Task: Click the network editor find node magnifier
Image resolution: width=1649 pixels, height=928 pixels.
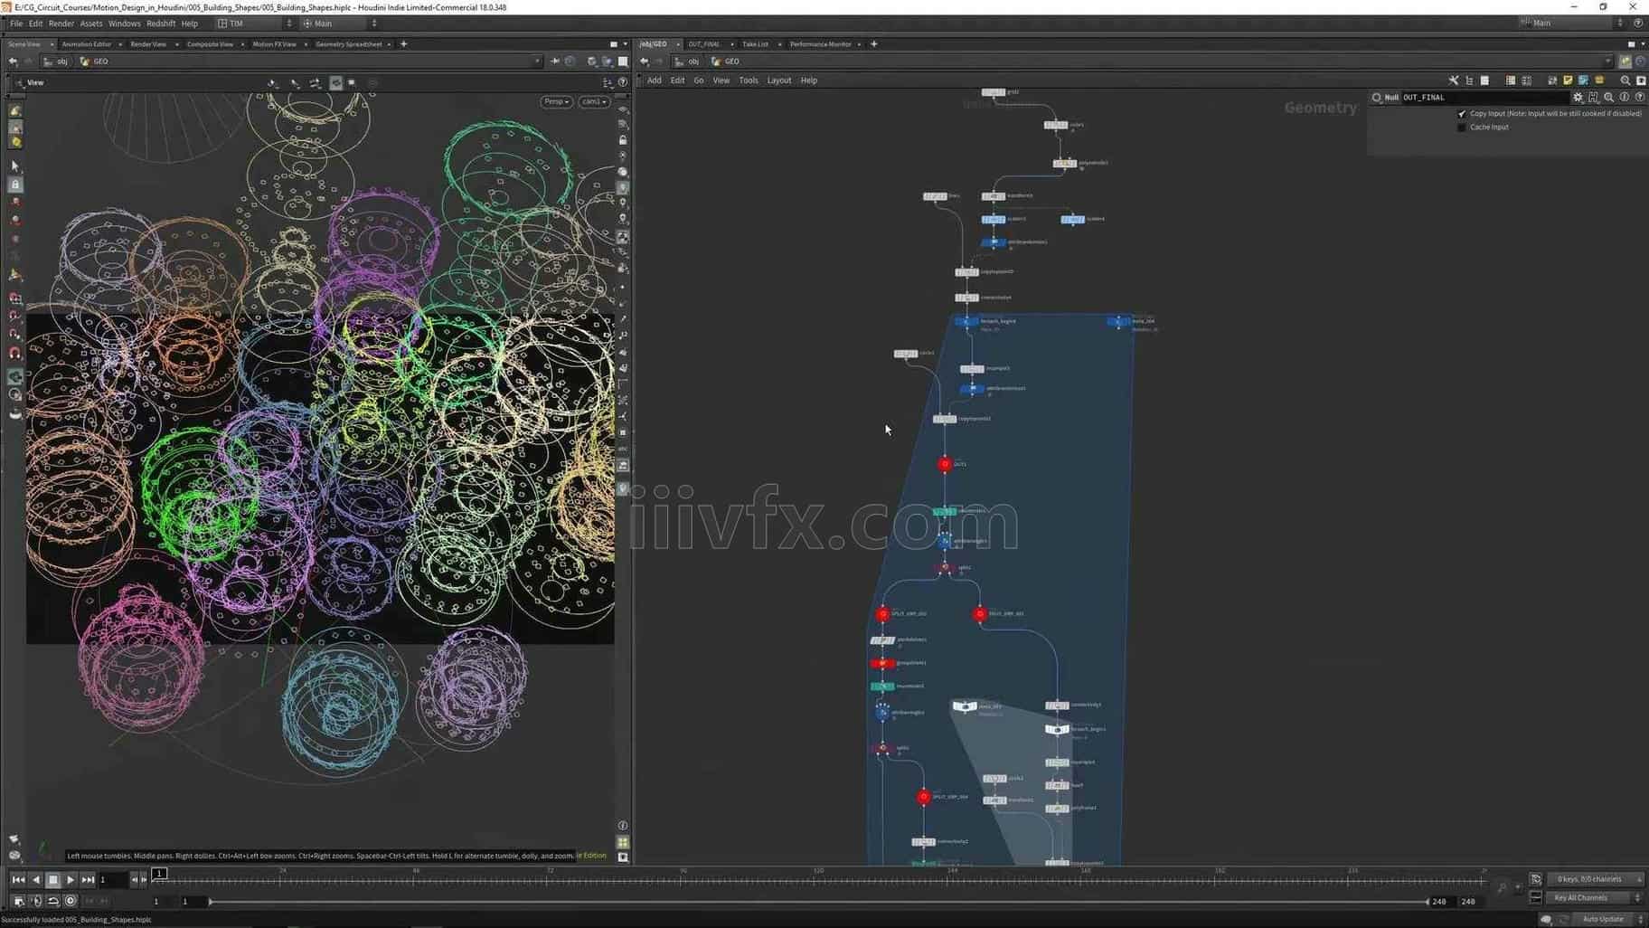Action: (x=1625, y=80)
